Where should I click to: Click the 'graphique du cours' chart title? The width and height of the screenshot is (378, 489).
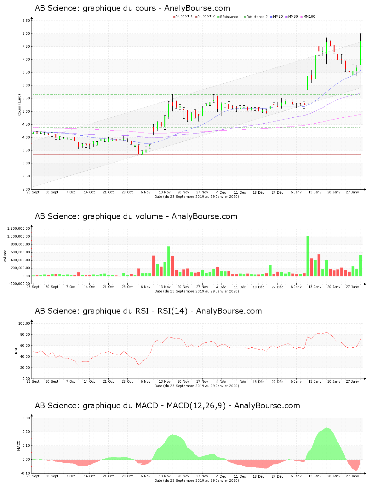pyautogui.click(x=133, y=8)
